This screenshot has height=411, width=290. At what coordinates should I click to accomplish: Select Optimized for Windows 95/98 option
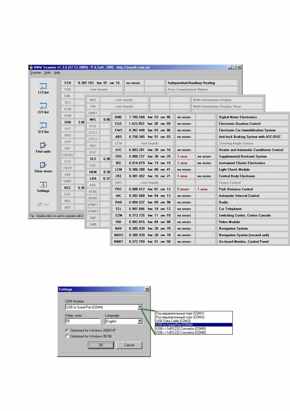tap(67, 336)
